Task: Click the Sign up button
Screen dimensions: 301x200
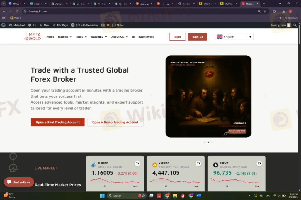Action: [x=197, y=37]
